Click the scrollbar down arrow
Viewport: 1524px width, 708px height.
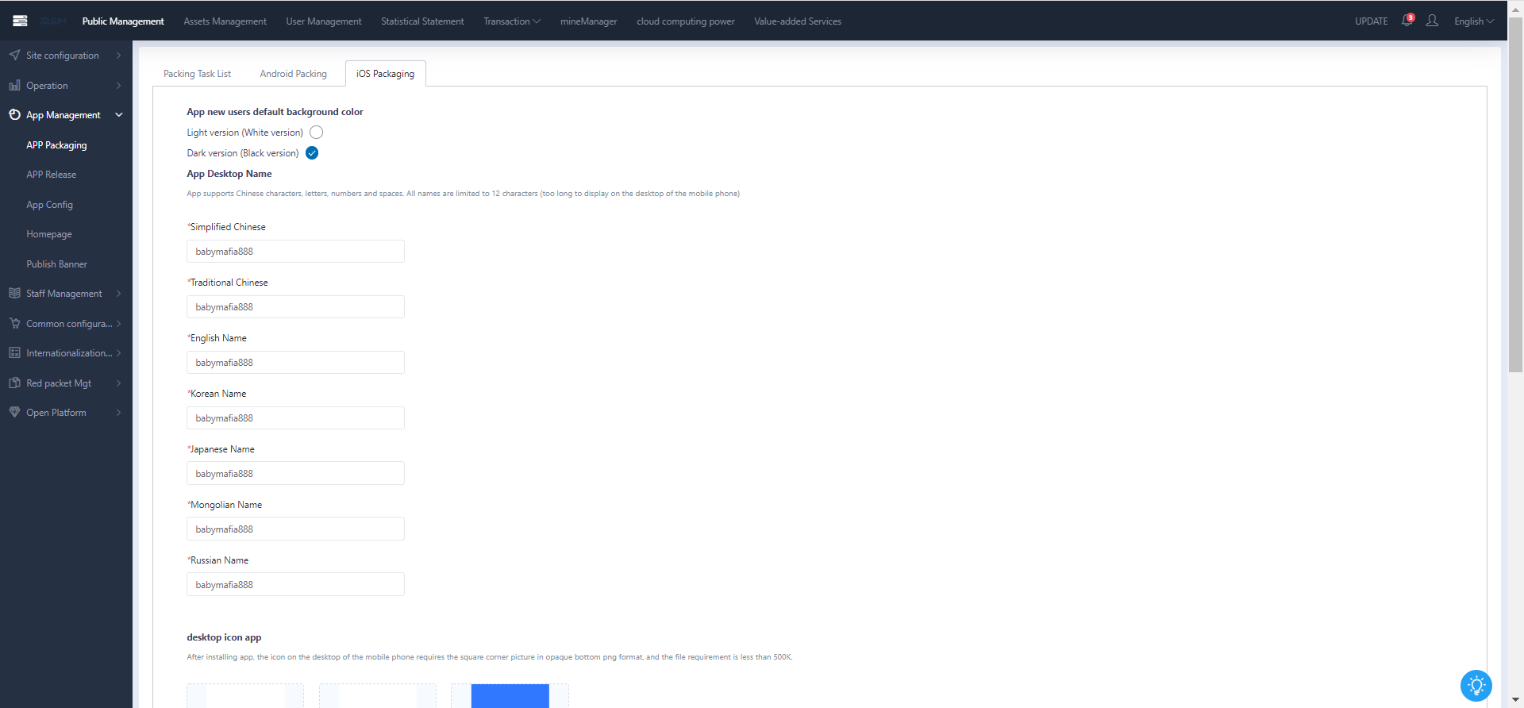pos(1515,700)
